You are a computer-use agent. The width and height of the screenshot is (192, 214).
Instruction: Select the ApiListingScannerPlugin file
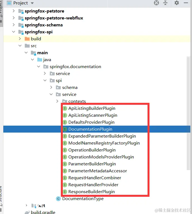tap(93, 115)
